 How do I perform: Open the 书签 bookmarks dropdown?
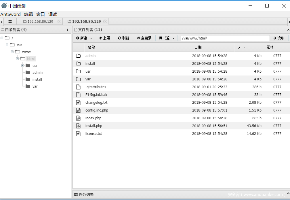(167, 38)
